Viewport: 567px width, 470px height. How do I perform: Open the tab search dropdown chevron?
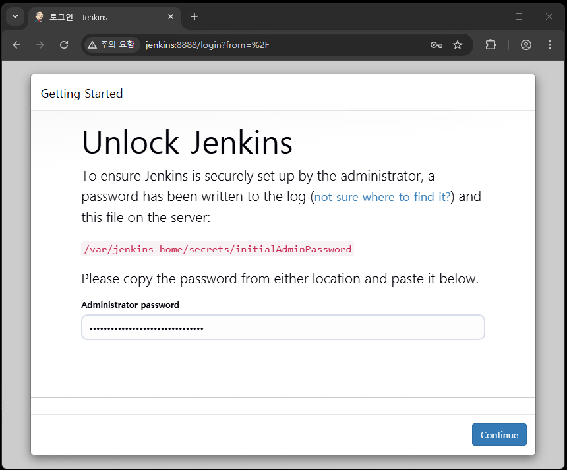15,16
